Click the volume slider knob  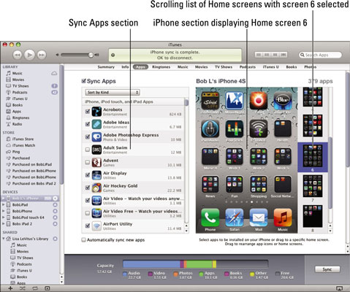click(91, 55)
